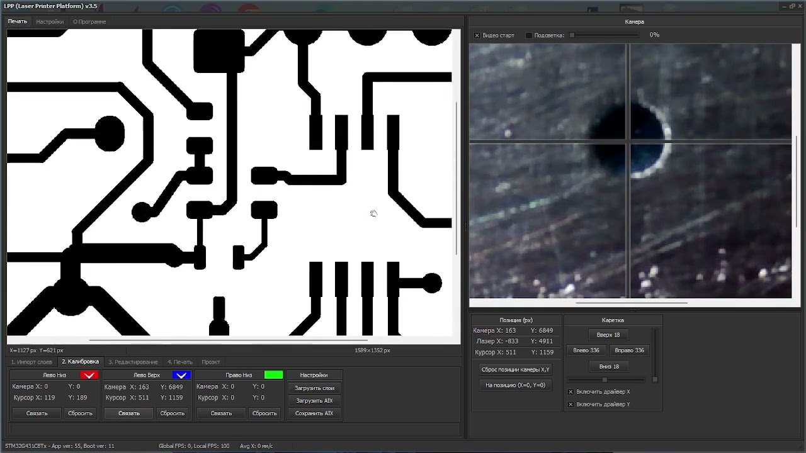
Task: Click the horizontal Каретка step slider
Action: pyautogui.click(x=606, y=379)
